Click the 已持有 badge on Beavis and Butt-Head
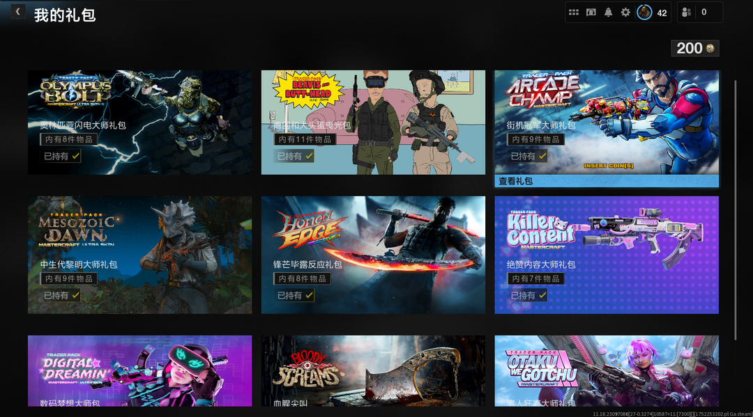The height and width of the screenshot is (417, 753). (294, 156)
